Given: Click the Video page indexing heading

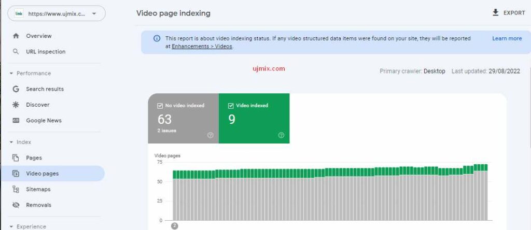Looking at the screenshot, I should (x=173, y=13).
